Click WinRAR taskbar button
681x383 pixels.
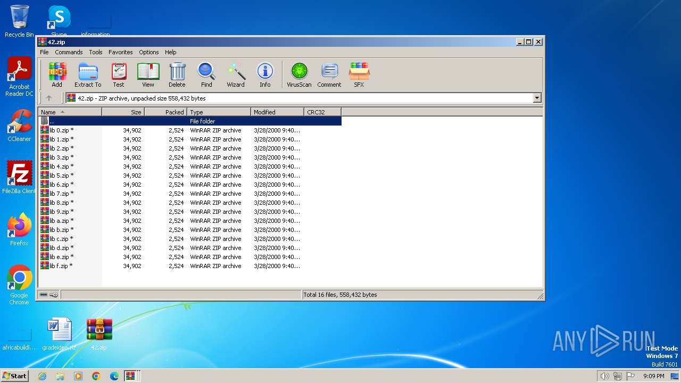point(130,376)
